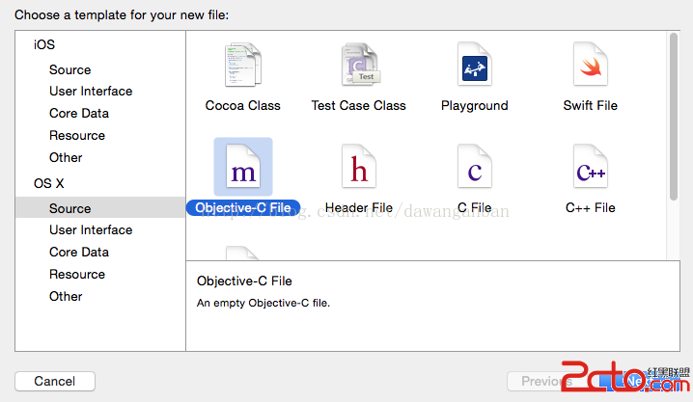The image size is (693, 402).
Task: Click the C++ File label
Action: (x=591, y=208)
